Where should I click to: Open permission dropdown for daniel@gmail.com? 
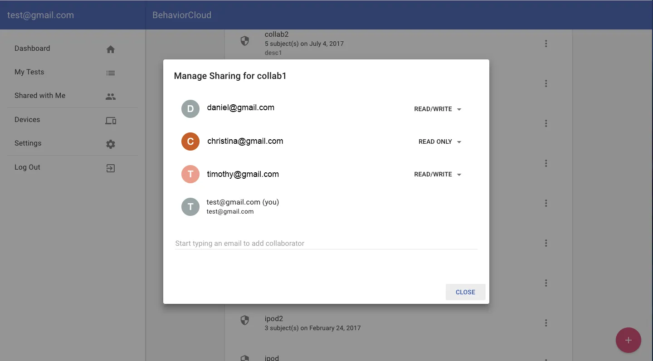[x=438, y=109]
